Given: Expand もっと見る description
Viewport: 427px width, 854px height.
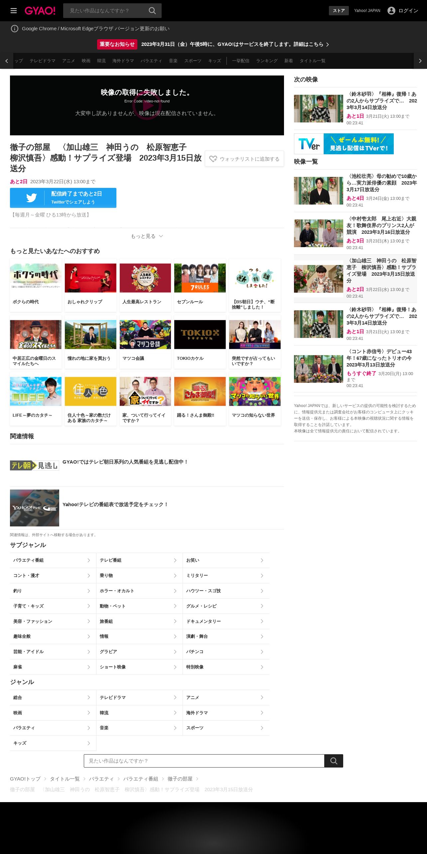Looking at the screenshot, I should [x=147, y=236].
